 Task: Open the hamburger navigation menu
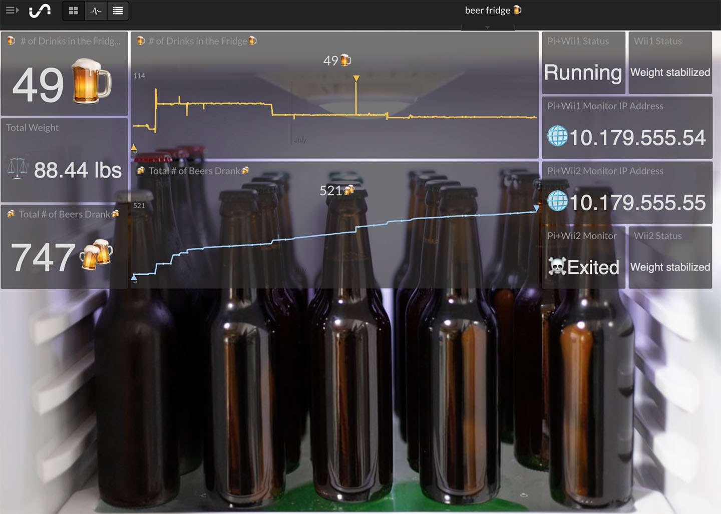[12, 10]
